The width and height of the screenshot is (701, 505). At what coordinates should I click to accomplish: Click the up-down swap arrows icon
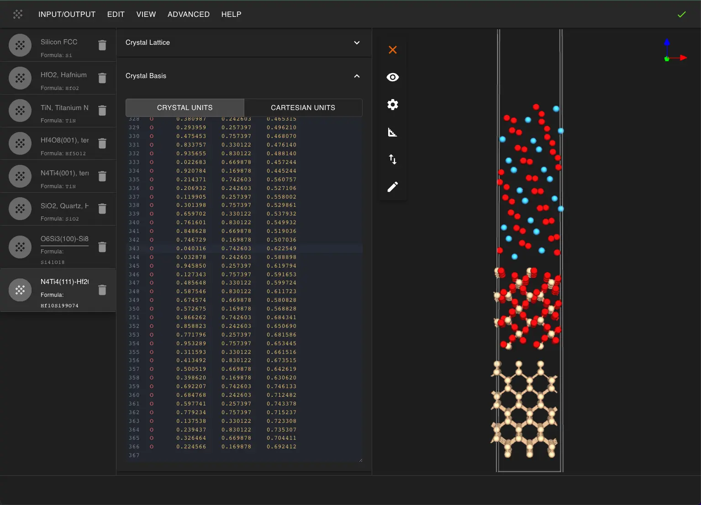392,159
